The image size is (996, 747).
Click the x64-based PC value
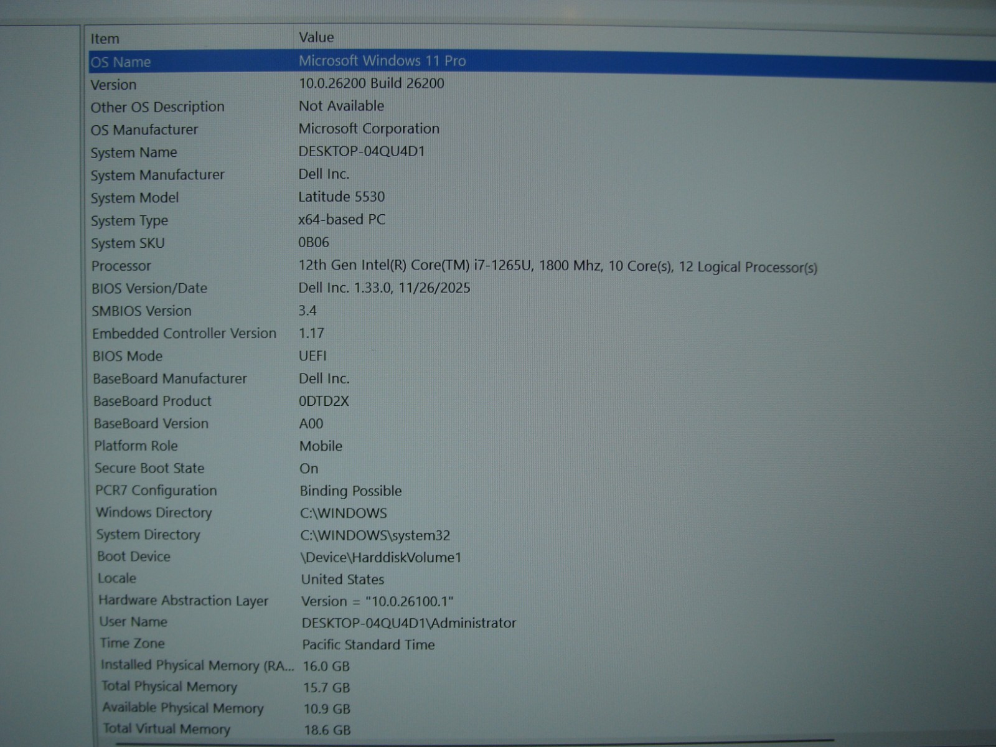(x=342, y=220)
